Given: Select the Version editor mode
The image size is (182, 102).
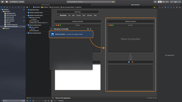Looking at the screenshot, I should tap(167, 2).
